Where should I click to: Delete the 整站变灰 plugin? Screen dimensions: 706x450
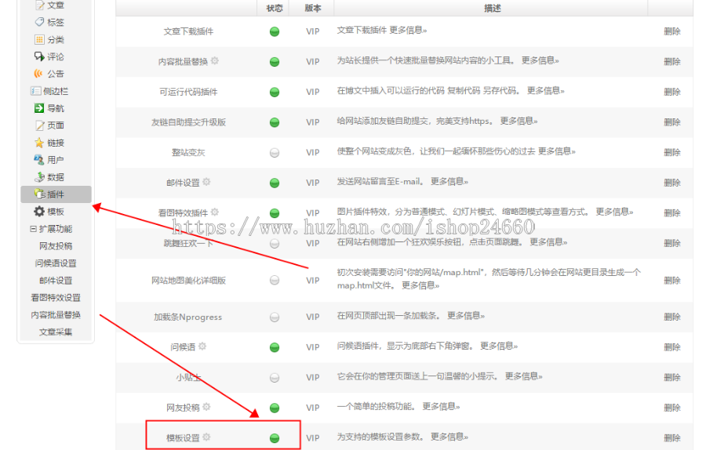click(x=671, y=153)
